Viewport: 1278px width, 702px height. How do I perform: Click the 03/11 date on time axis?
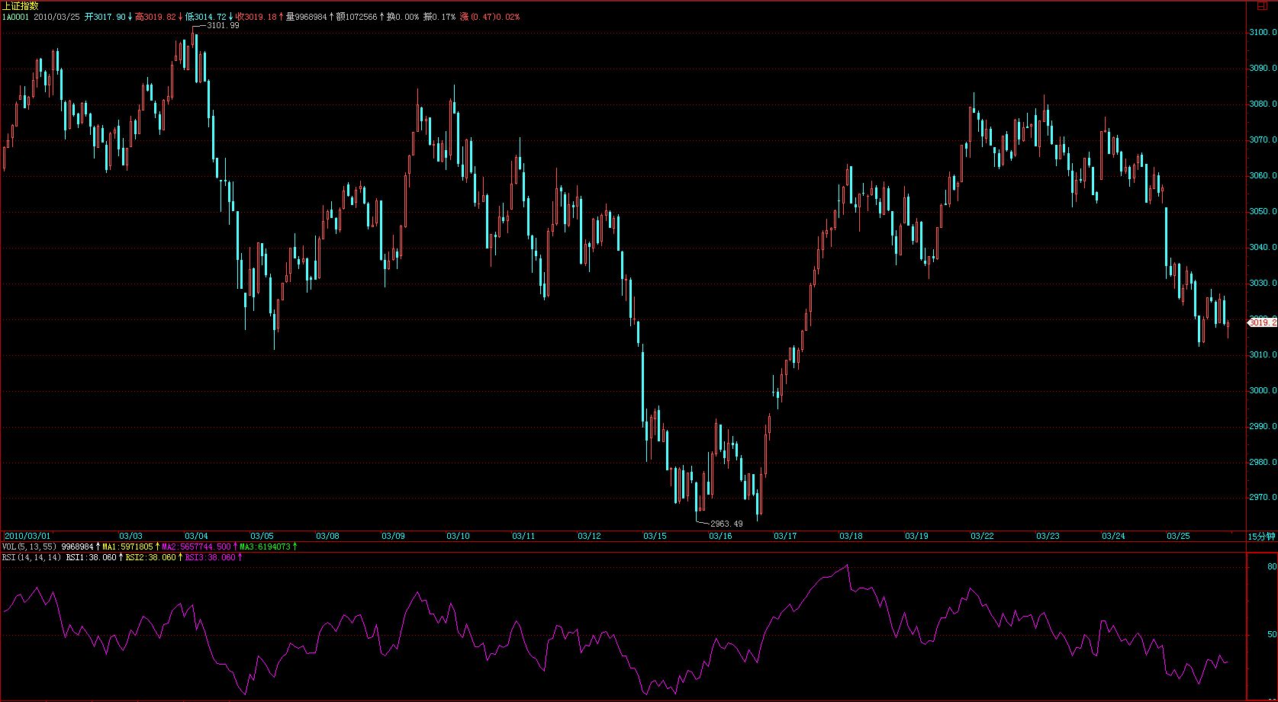524,536
